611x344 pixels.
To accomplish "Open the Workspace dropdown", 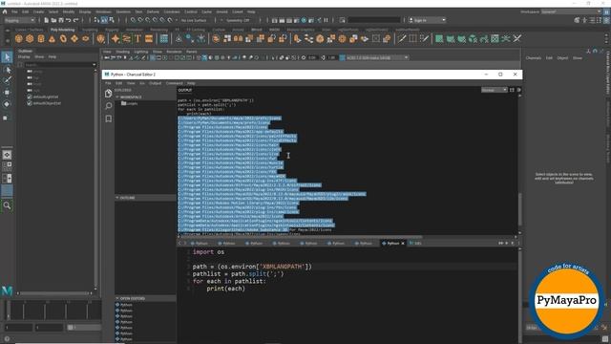I will pyautogui.click(x=571, y=11).
